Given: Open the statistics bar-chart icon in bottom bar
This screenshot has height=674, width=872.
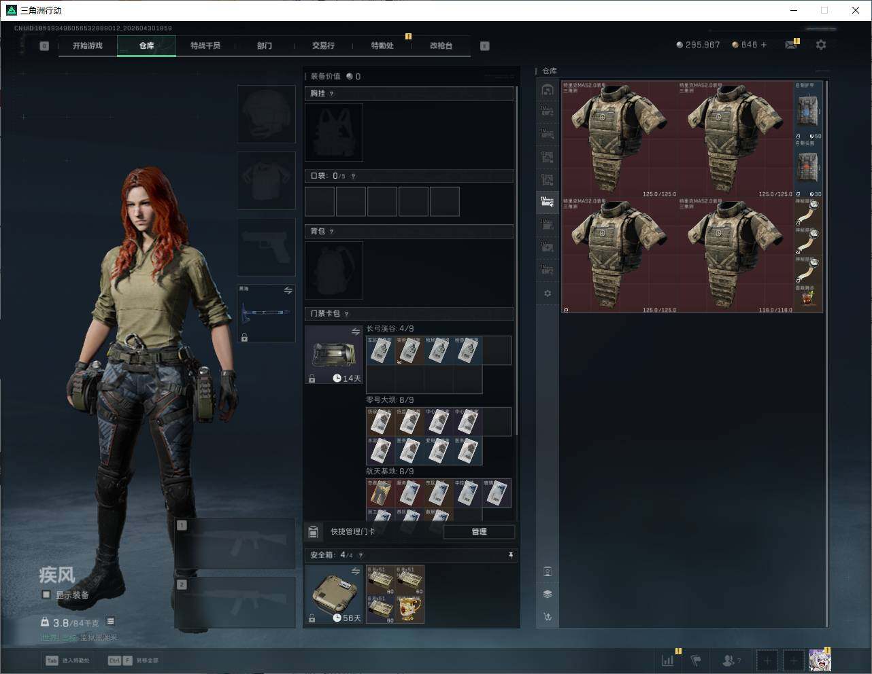Looking at the screenshot, I should click(x=668, y=660).
